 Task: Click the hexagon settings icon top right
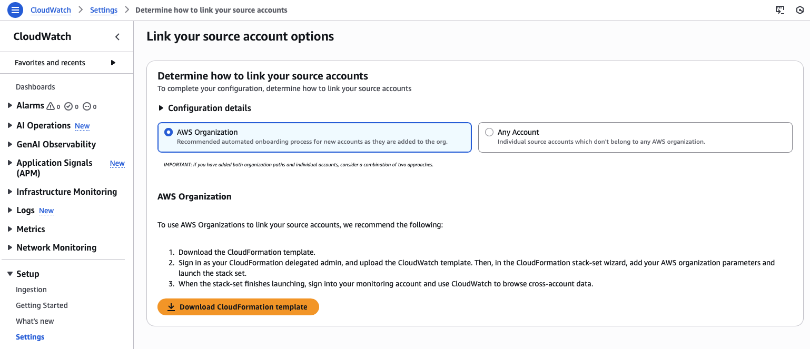pos(799,10)
